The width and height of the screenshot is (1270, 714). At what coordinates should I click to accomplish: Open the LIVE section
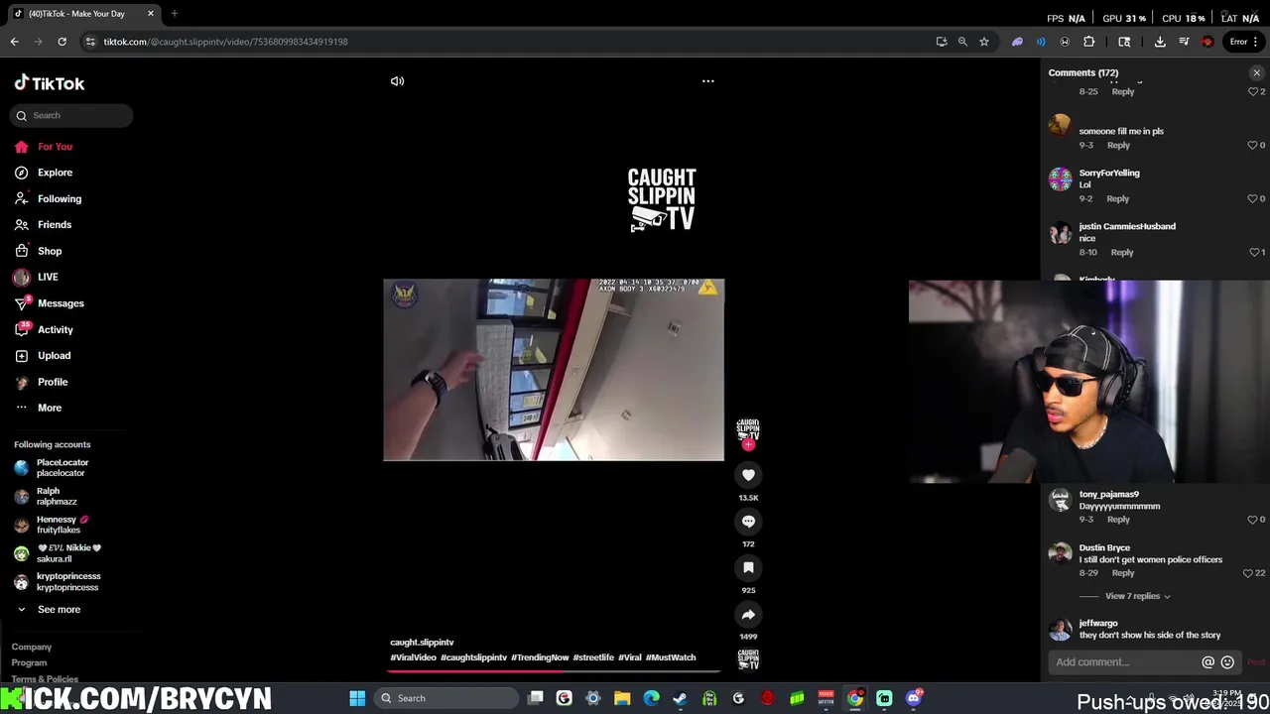pyautogui.click(x=48, y=278)
